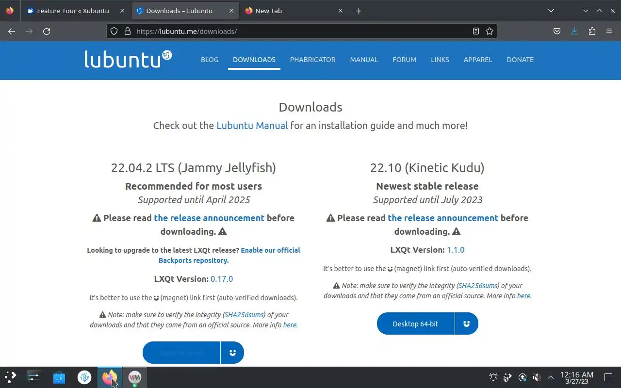The height and width of the screenshot is (388, 621).
Task: Open 22.04.2 release announcement link
Action: [x=209, y=218]
